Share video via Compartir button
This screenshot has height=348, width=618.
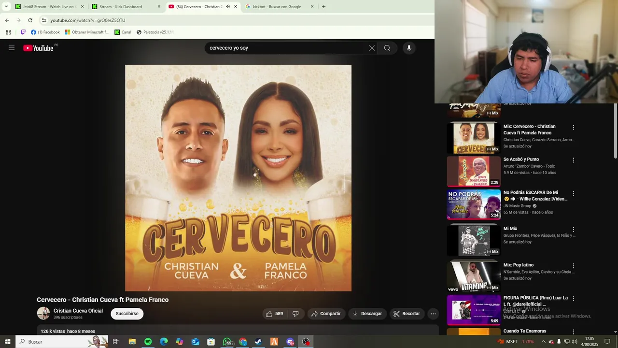(326, 314)
